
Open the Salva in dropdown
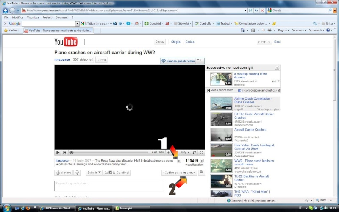click(94, 173)
